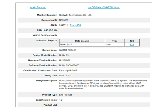This screenshot has height=107, width=167.
Task: Click the 'Product List' label
Action: pos(50,105)
